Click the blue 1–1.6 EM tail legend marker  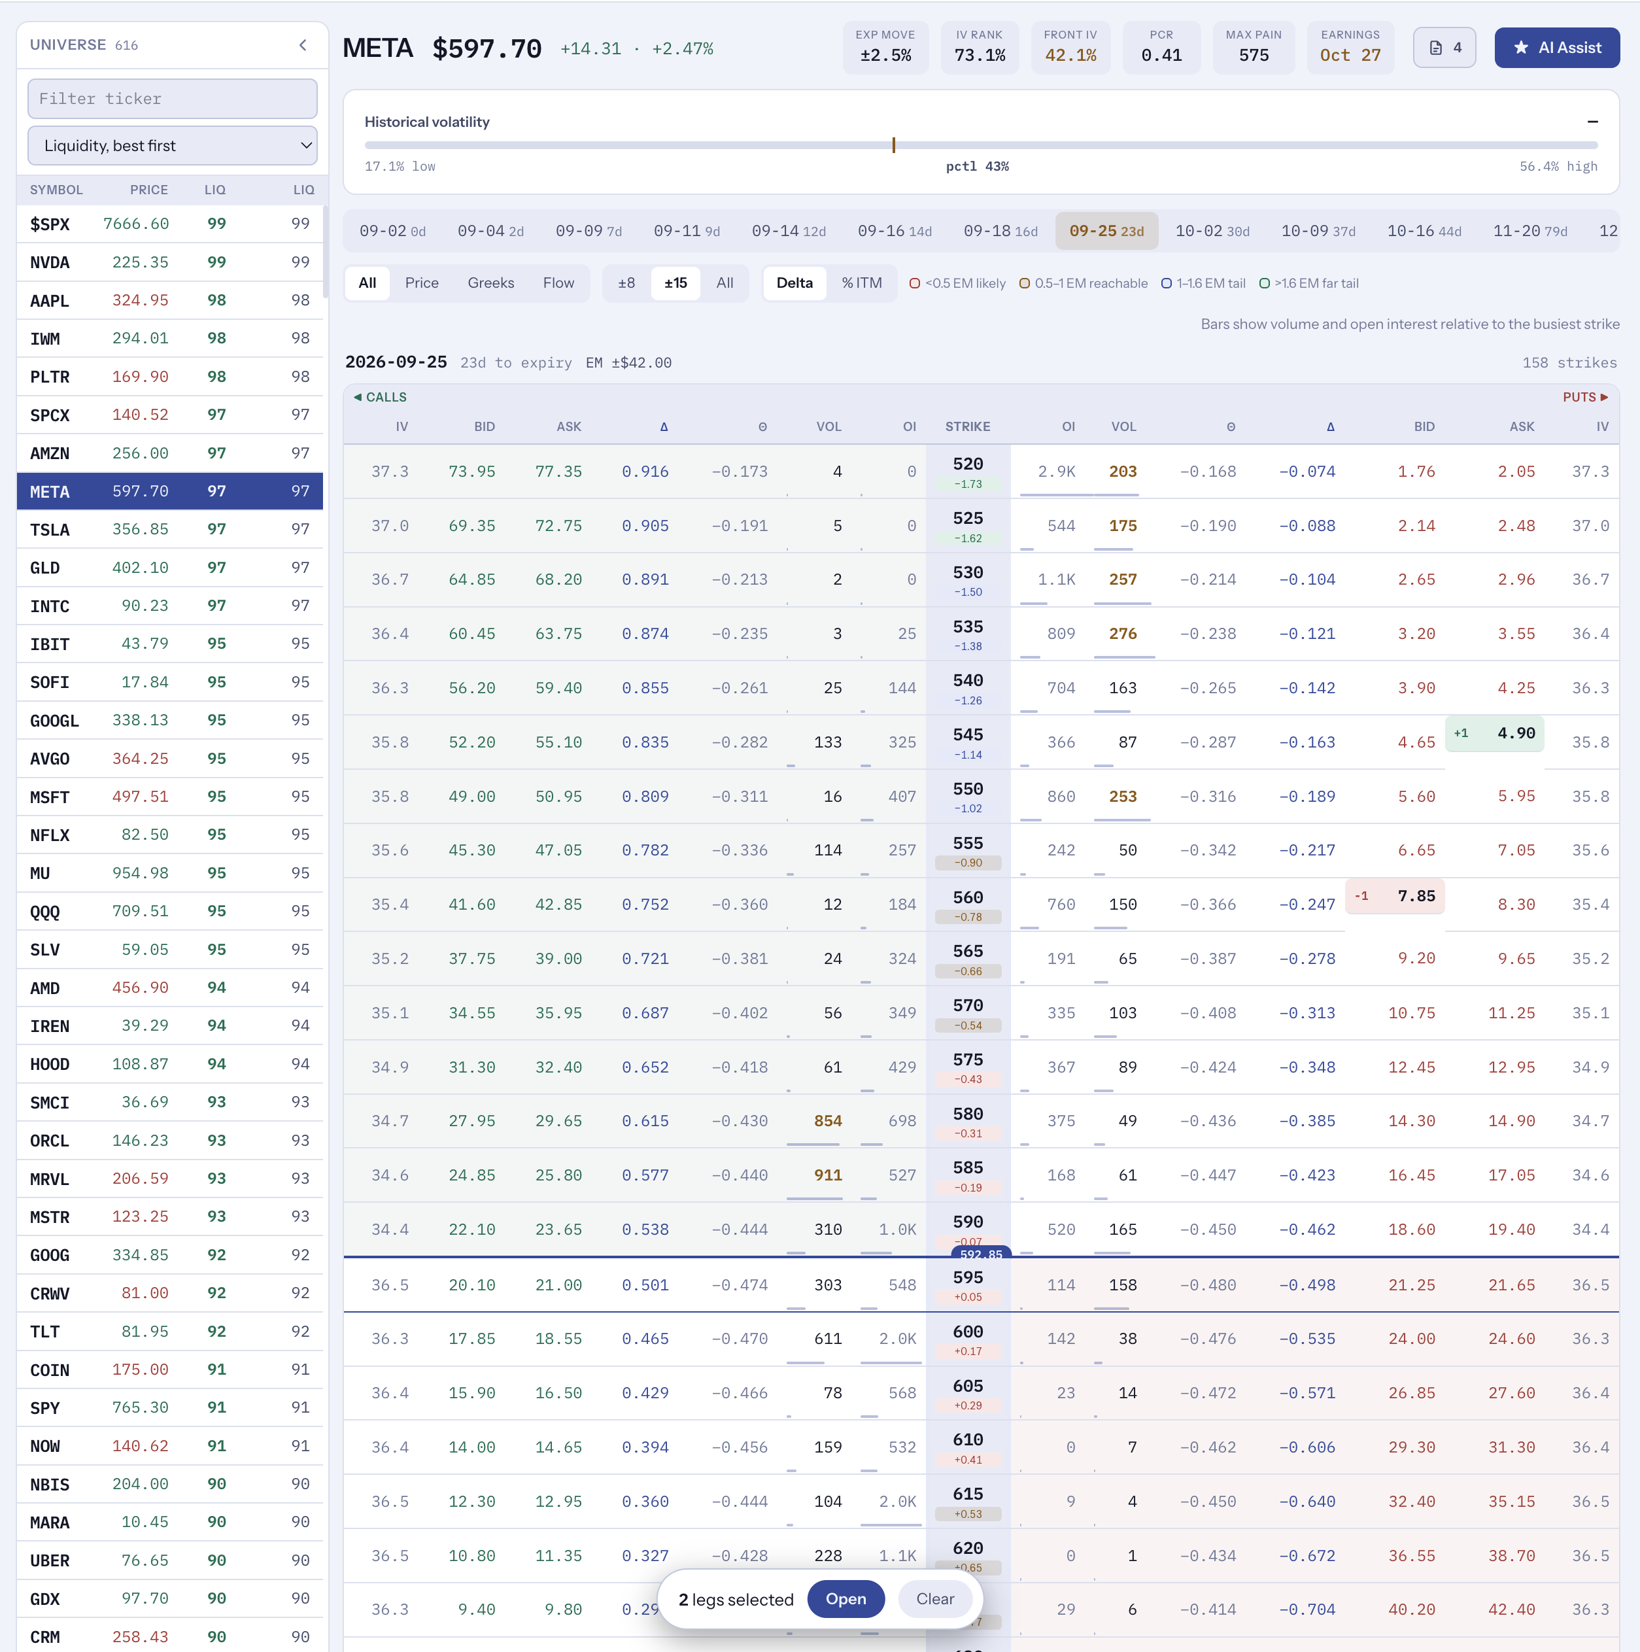[1167, 284]
